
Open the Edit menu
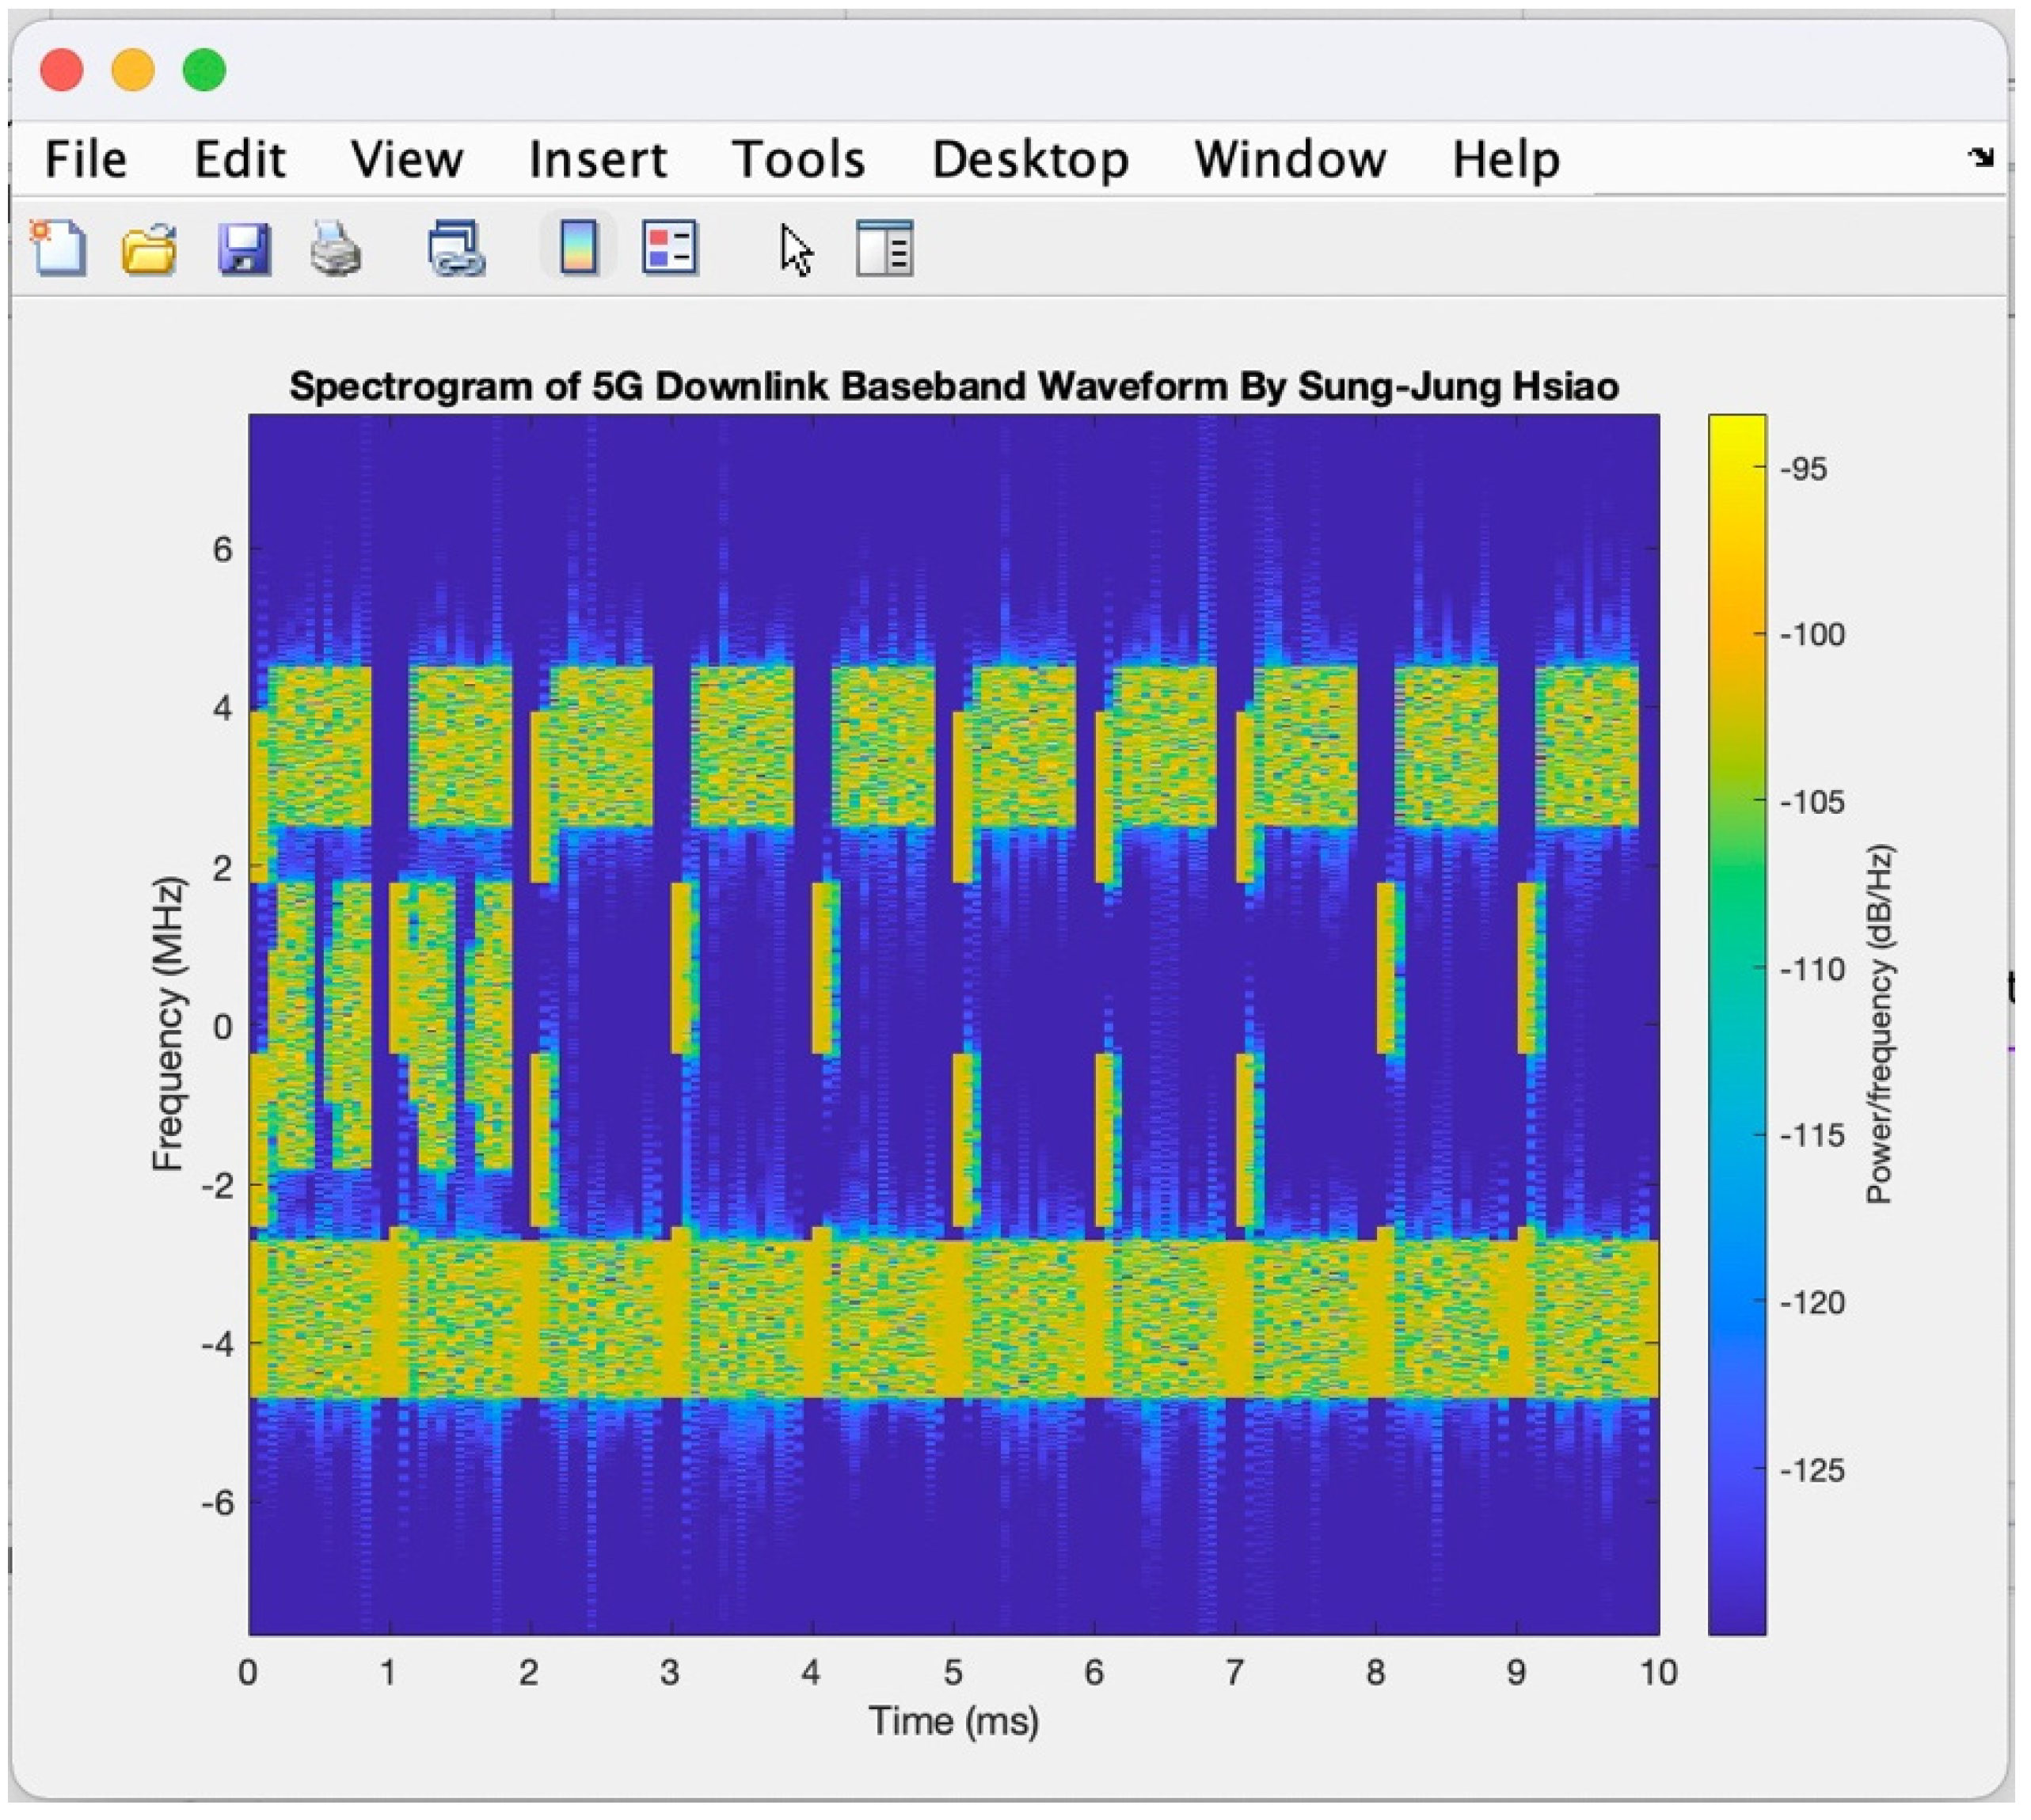point(240,160)
